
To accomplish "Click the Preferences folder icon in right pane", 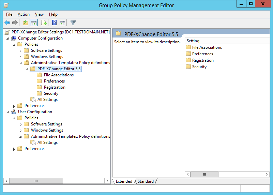I will pos(188,54).
